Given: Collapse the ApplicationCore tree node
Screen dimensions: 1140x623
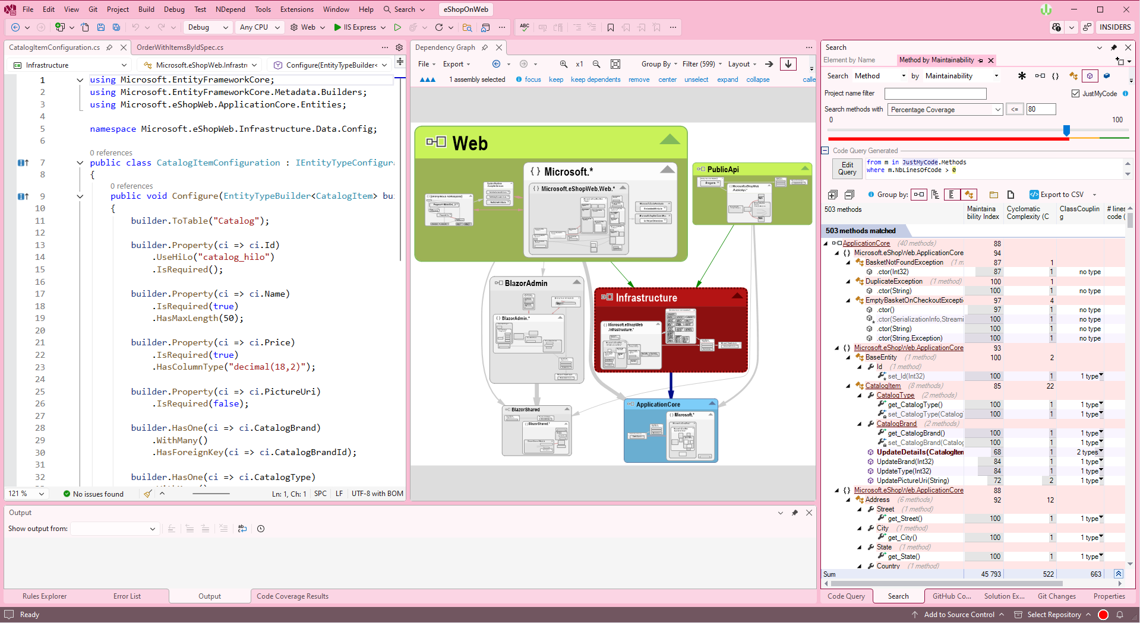Looking at the screenshot, I should pos(826,243).
